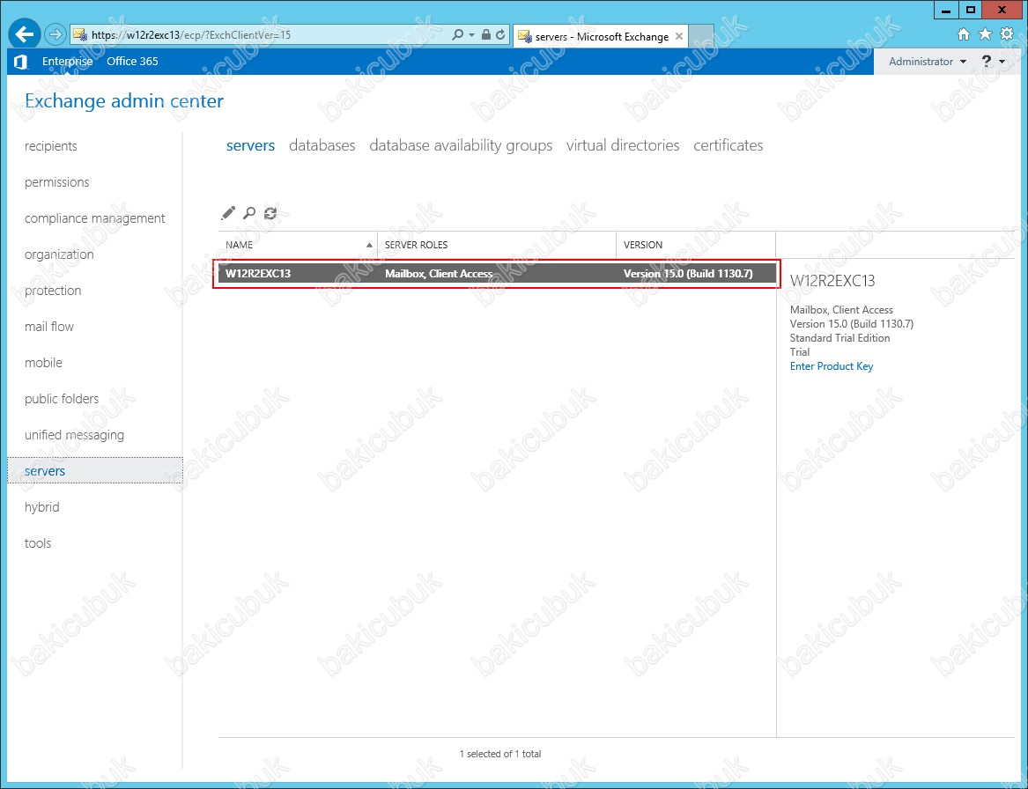Image resolution: width=1028 pixels, height=789 pixels.
Task: Open Office 365 in the top bar
Action: [x=132, y=61]
